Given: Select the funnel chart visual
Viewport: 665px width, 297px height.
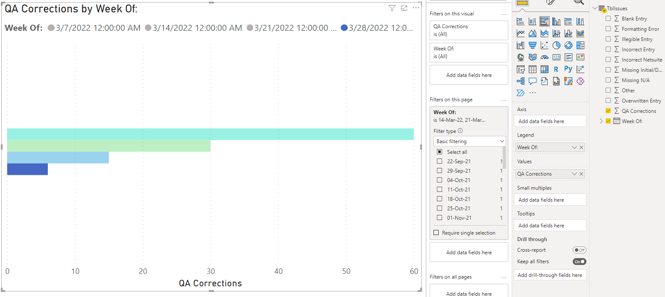Looking at the screenshot, I should click(x=533, y=45).
